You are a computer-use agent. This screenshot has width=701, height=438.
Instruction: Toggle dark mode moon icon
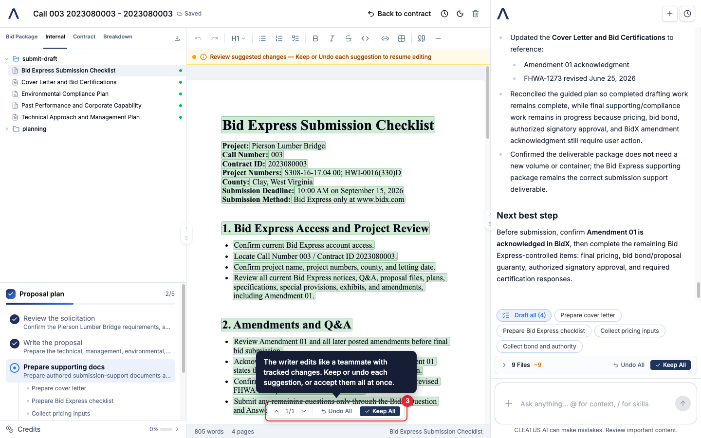[460, 14]
